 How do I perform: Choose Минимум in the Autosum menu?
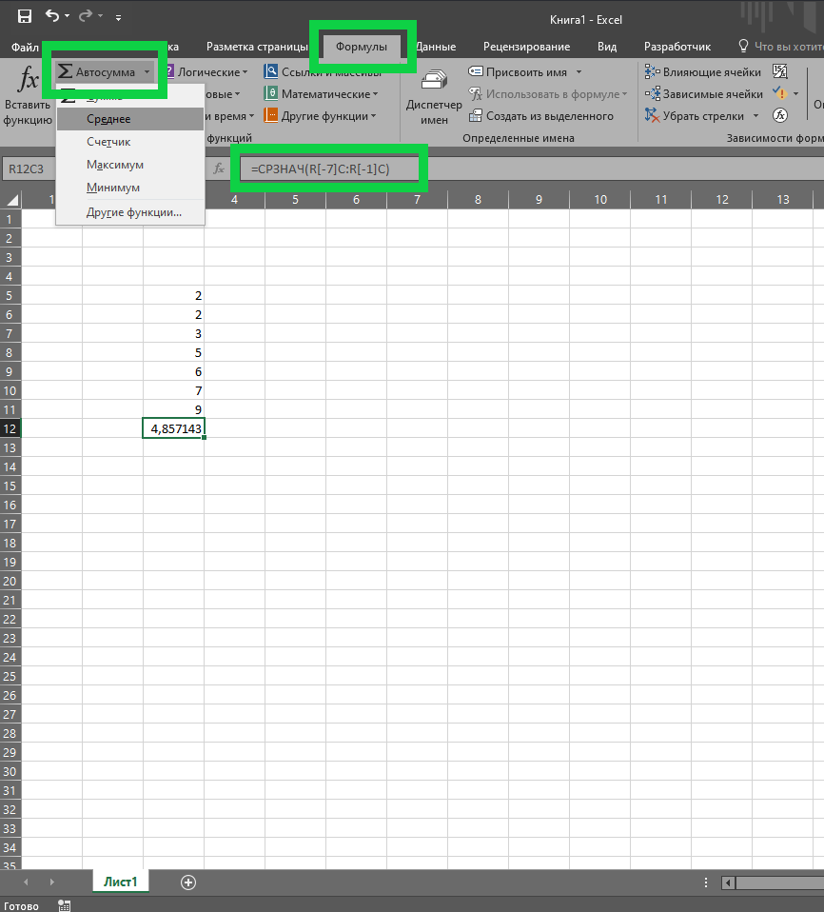112,188
